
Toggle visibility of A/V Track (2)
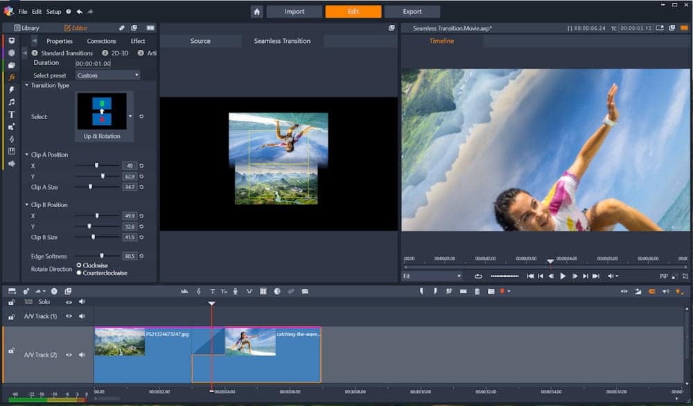click(69, 355)
